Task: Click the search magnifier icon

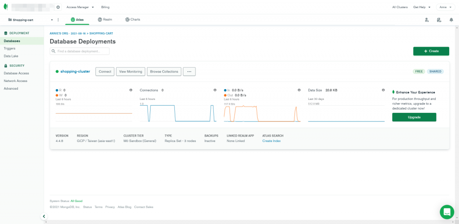Action: click(x=54, y=51)
